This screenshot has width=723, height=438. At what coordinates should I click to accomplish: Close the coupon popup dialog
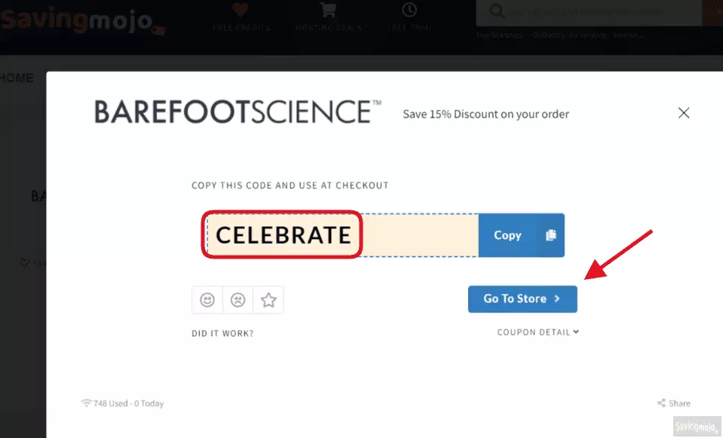pos(684,113)
